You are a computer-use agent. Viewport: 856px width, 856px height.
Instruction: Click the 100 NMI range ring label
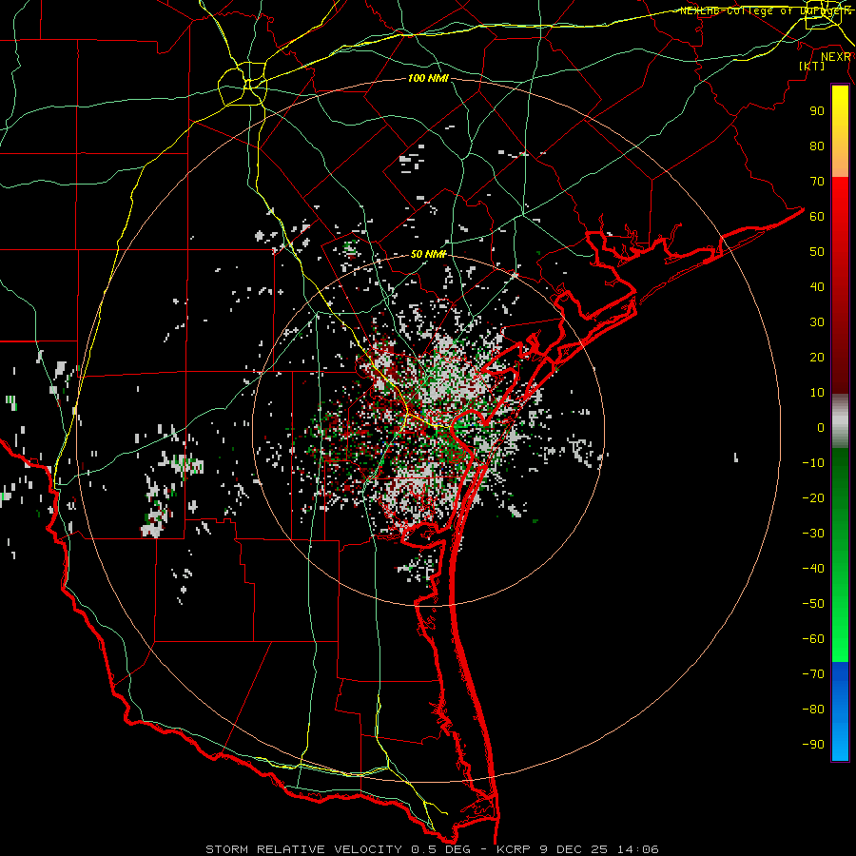tap(428, 79)
